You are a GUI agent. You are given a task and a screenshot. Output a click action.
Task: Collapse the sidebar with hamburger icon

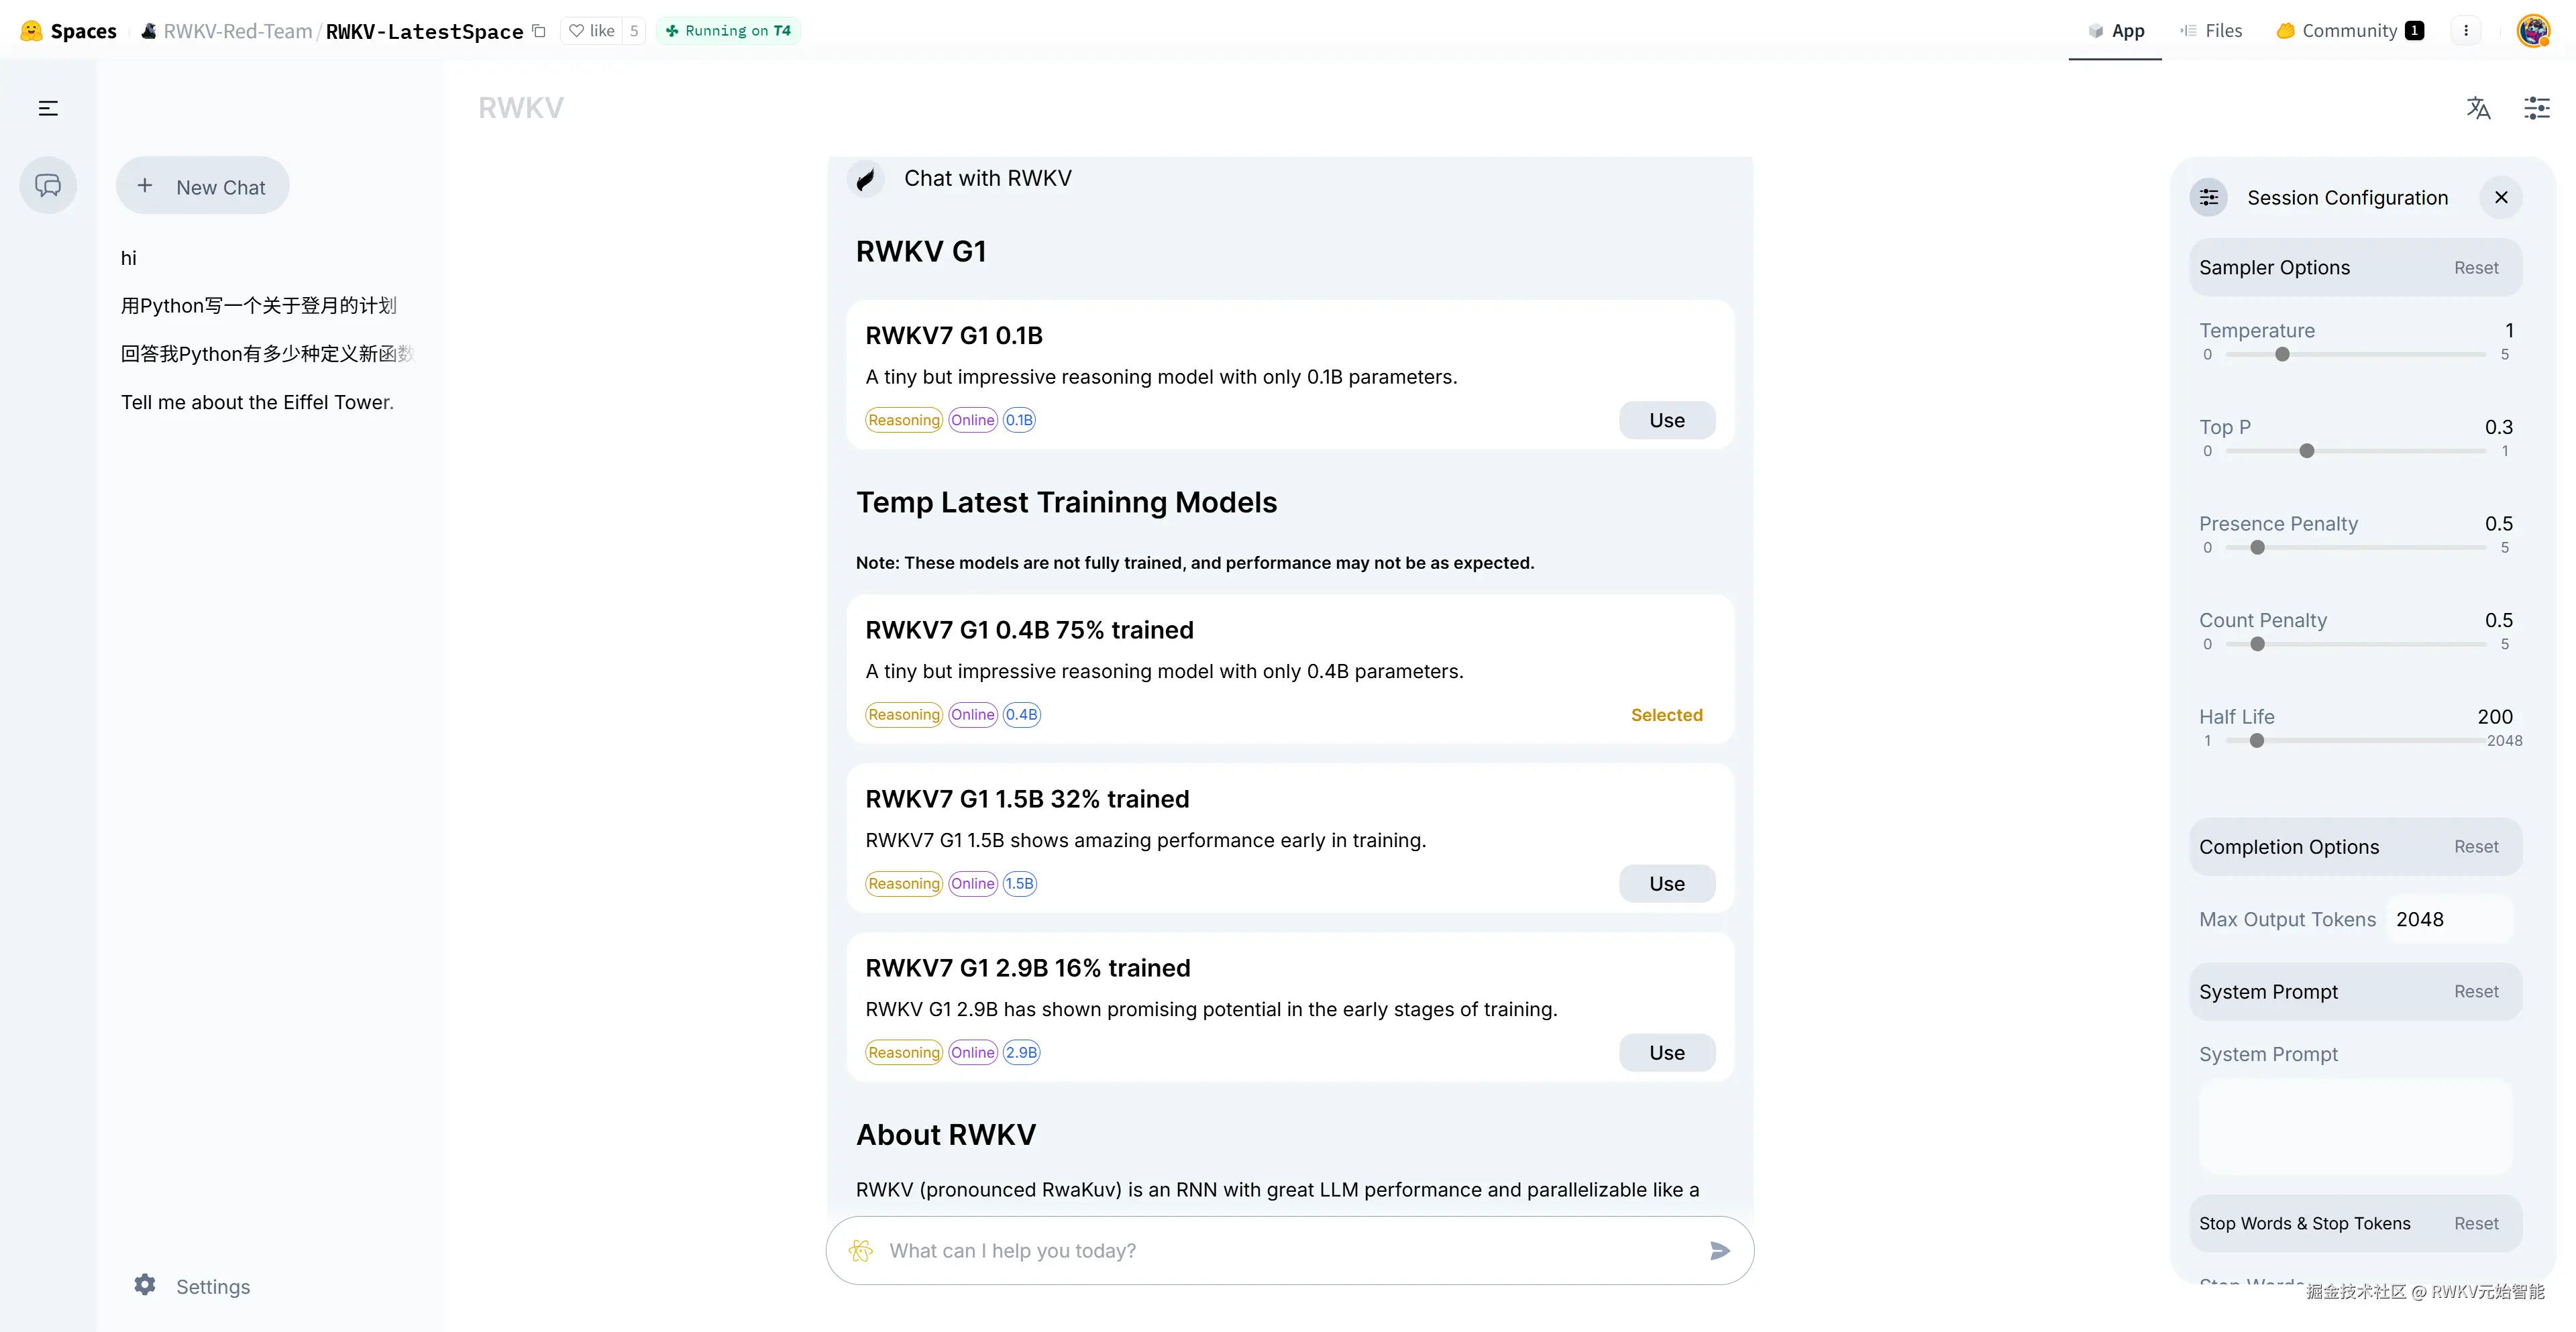click(47, 107)
